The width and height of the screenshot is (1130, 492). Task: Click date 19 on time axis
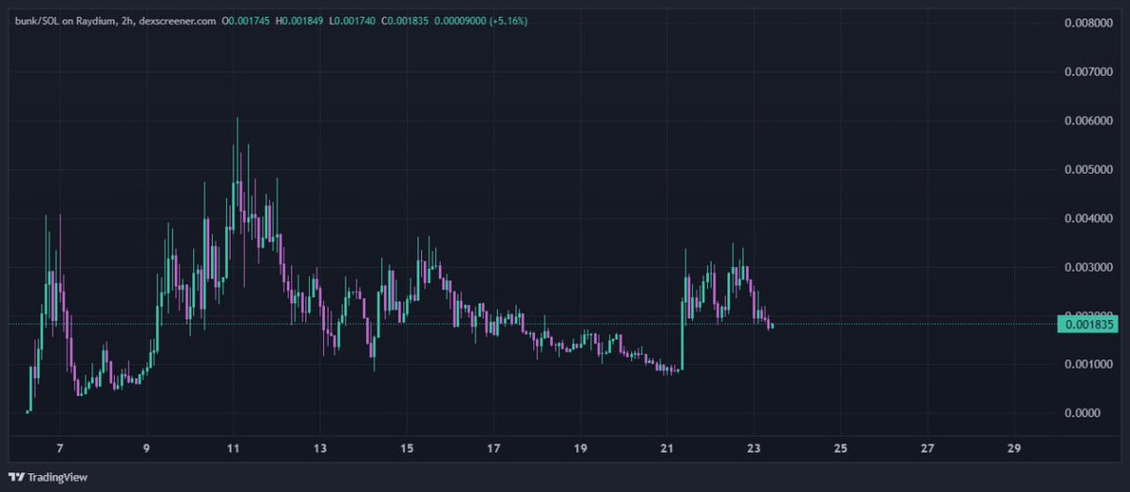click(580, 448)
